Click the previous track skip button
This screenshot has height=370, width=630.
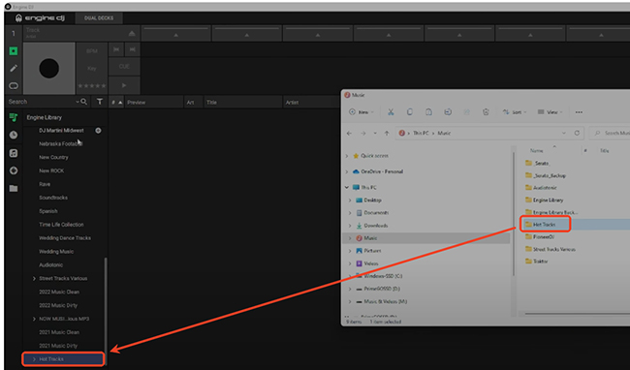(116, 49)
